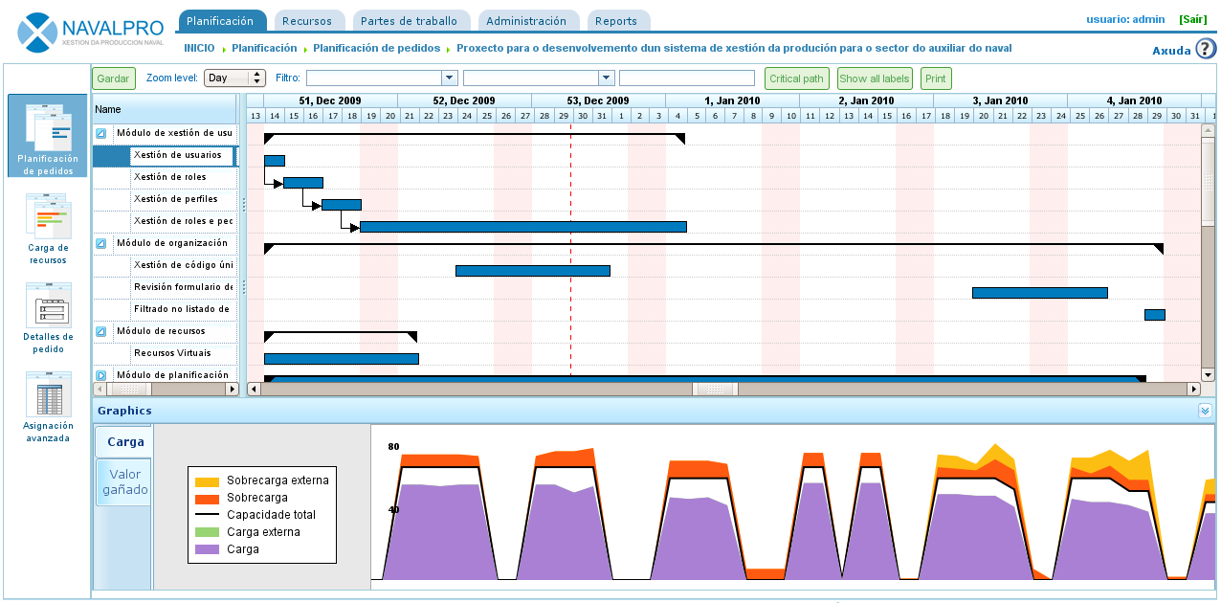Open the Asignación avanzada icon
The width and height of the screenshot is (1221, 603).
(48, 406)
